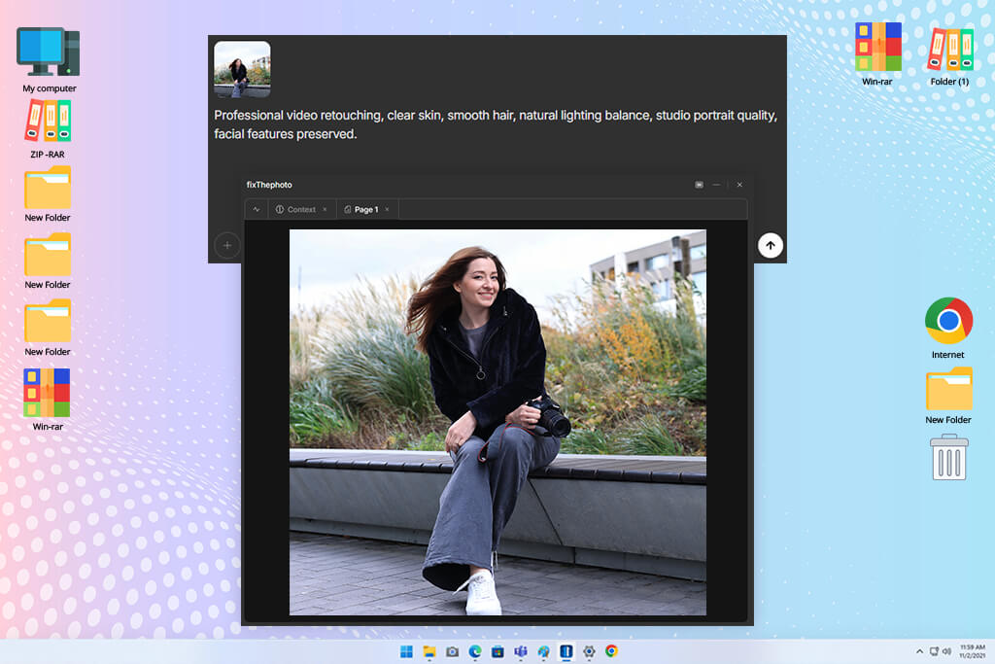Expand the system tray hidden icons chevron
The width and height of the screenshot is (995, 664).
[x=919, y=651]
